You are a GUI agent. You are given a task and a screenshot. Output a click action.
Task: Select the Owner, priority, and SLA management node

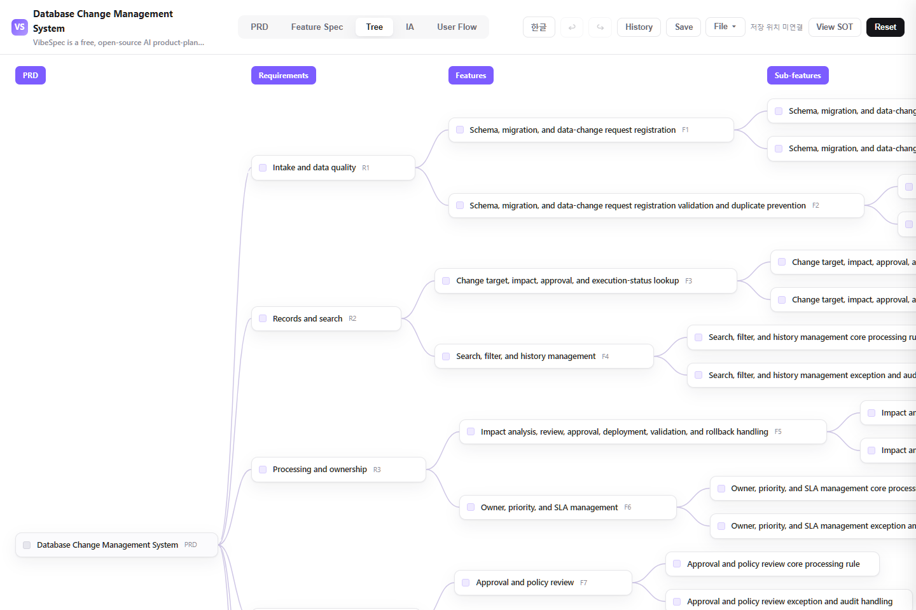tap(567, 507)
